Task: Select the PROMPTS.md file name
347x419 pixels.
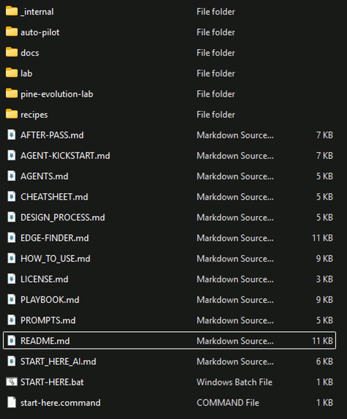Action: click(48, 320)
